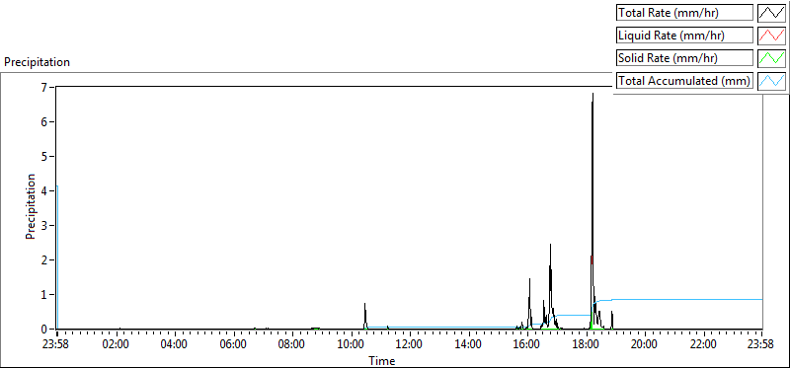Click the 14:00 time axis label

[468, 345]
